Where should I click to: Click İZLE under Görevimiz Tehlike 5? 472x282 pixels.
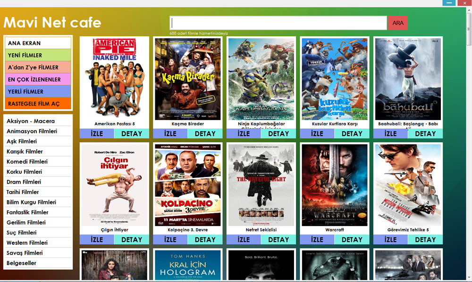(x=390, y=240)
